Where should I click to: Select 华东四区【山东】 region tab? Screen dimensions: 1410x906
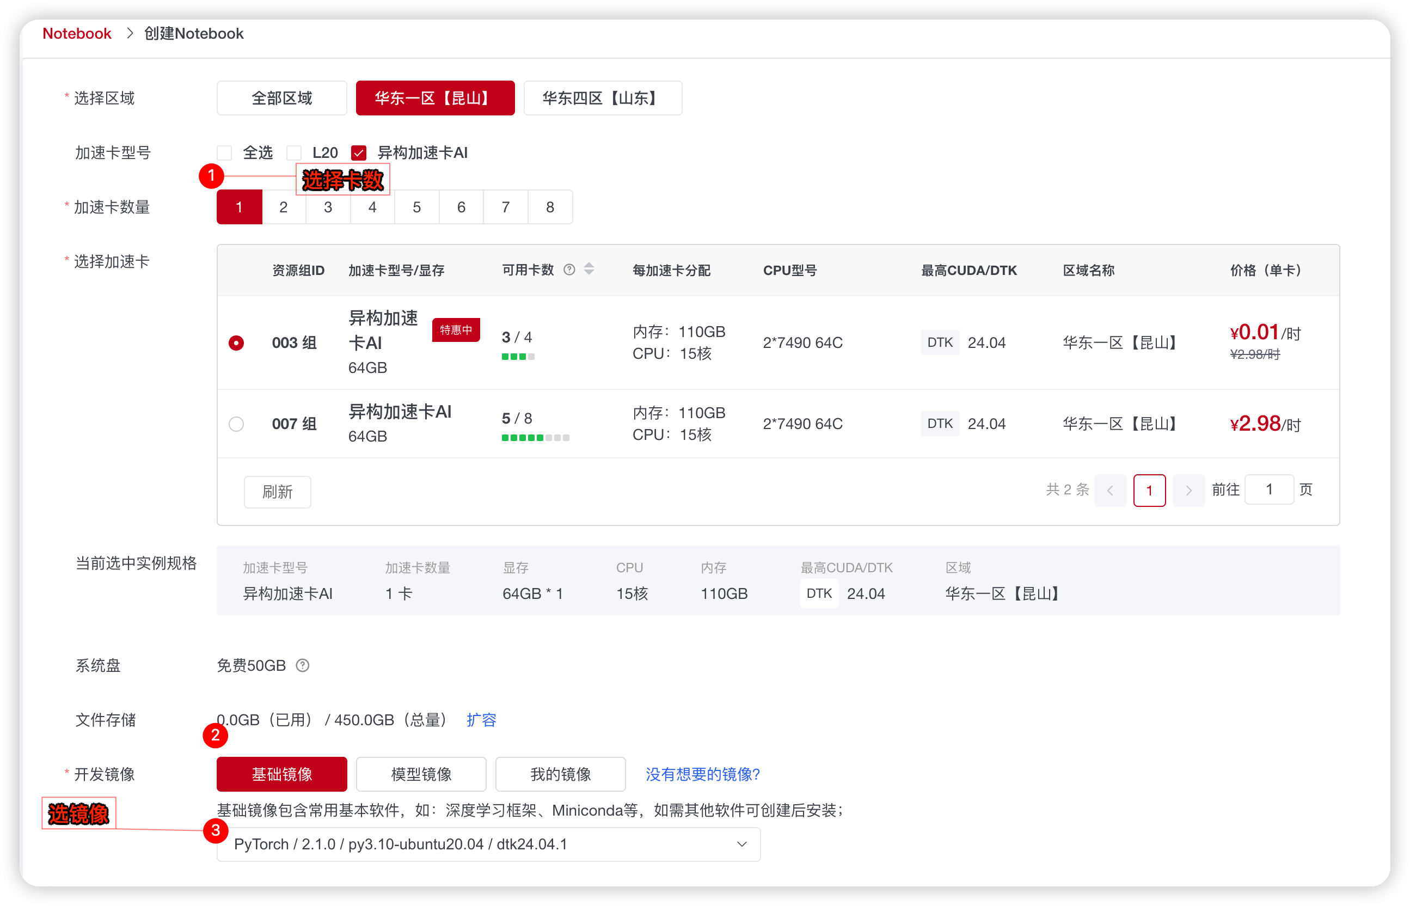(603, 98)
